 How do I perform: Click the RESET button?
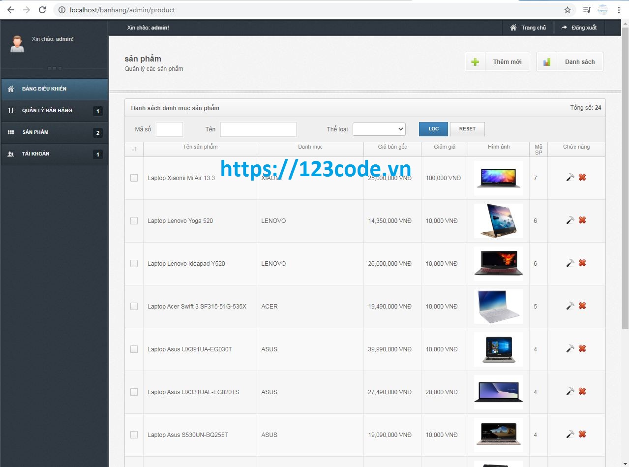click(x=467, y=129)
